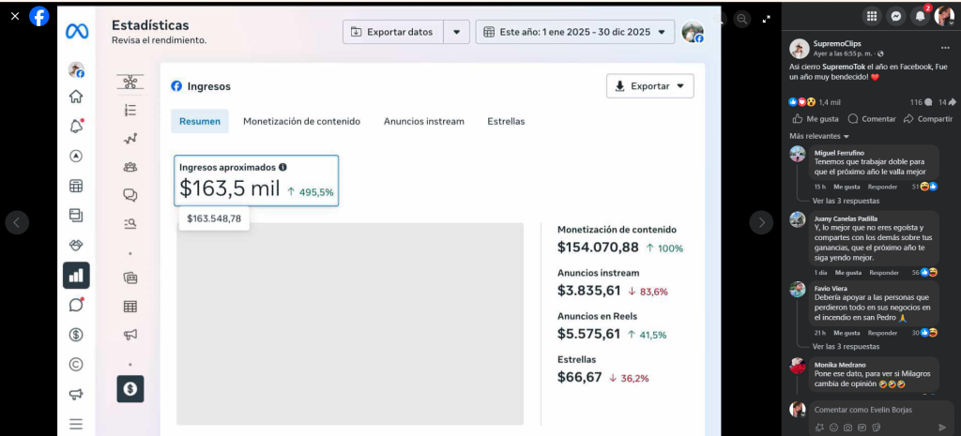
Task: Click the Facebook logo at top left
Action: pyautogui.click(x=39, y=16)
